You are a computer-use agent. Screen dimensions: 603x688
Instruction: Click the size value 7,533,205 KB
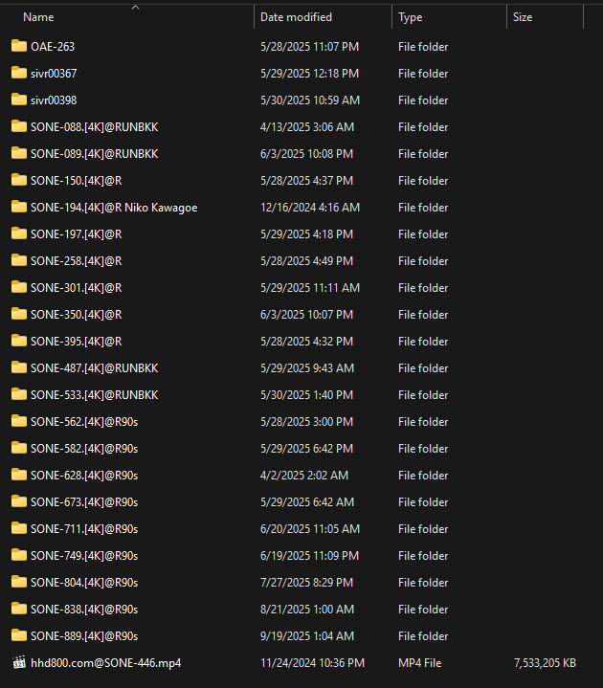(545, 662)
